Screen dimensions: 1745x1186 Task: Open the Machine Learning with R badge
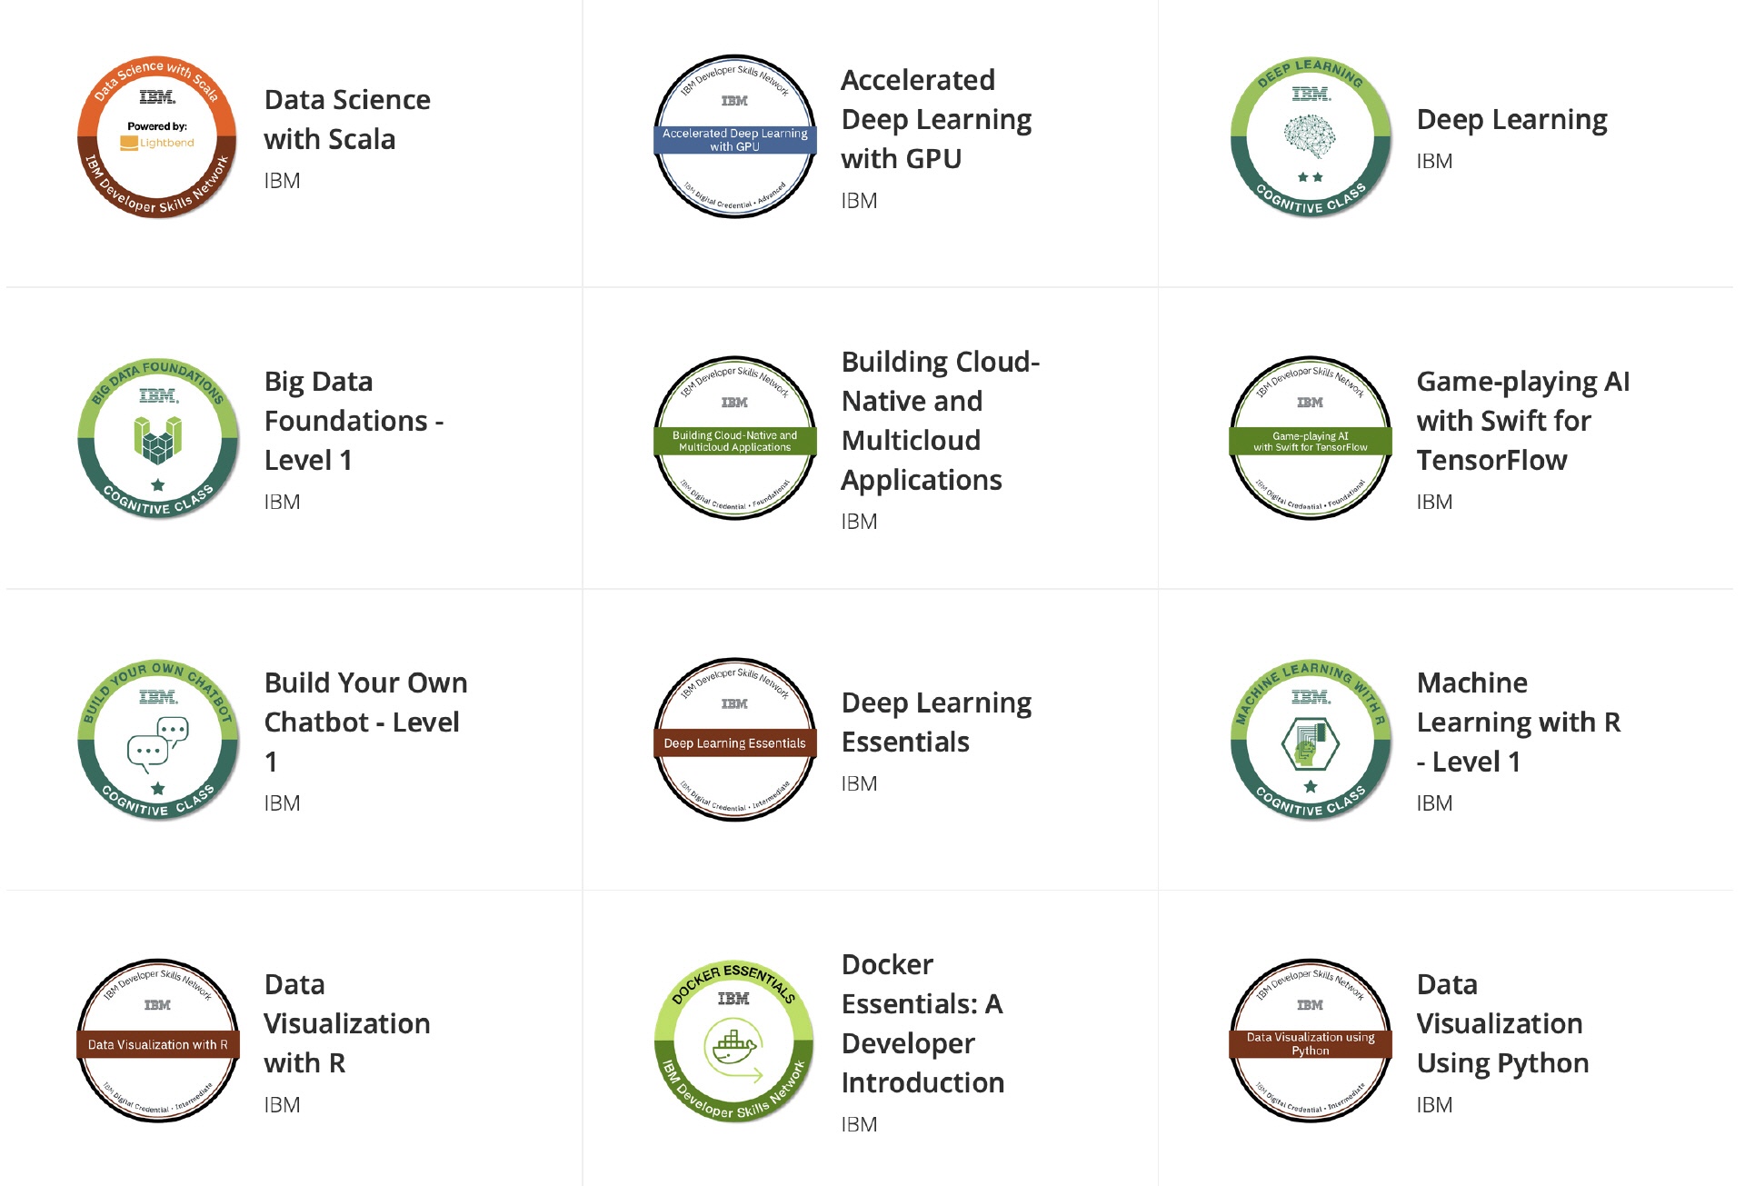coord(1311,741)
